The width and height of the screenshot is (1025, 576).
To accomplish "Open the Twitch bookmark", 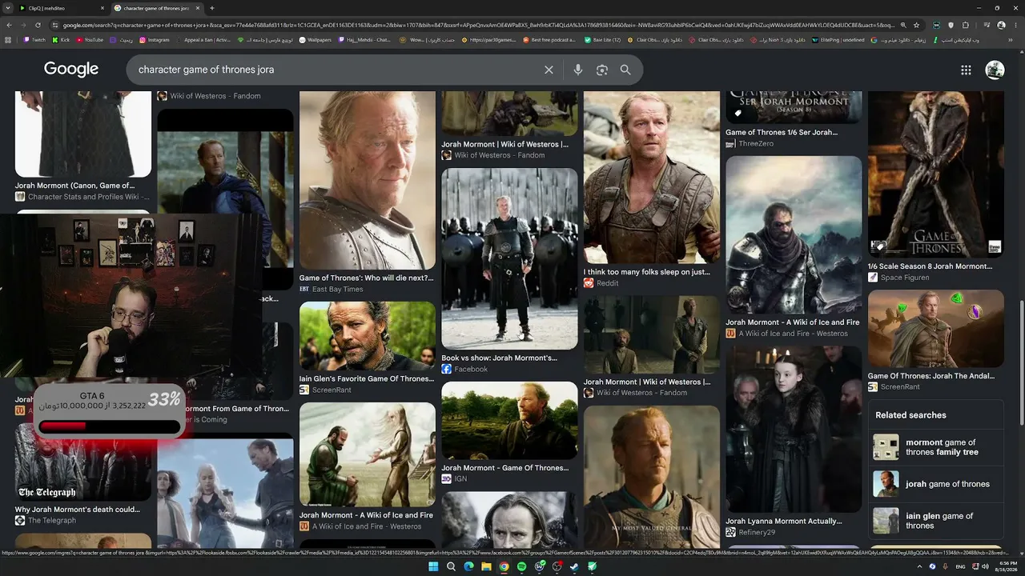I will click(x=34, y=39).
